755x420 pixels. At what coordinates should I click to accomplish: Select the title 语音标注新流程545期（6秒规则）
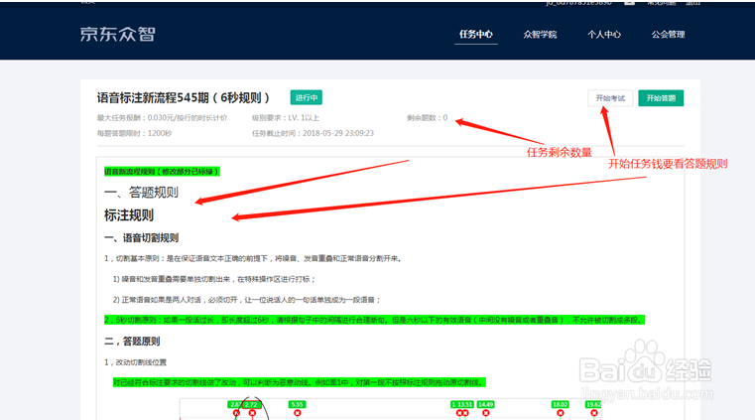(184, 97)
